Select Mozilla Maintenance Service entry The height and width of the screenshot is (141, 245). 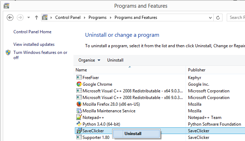tap(109, 111)
